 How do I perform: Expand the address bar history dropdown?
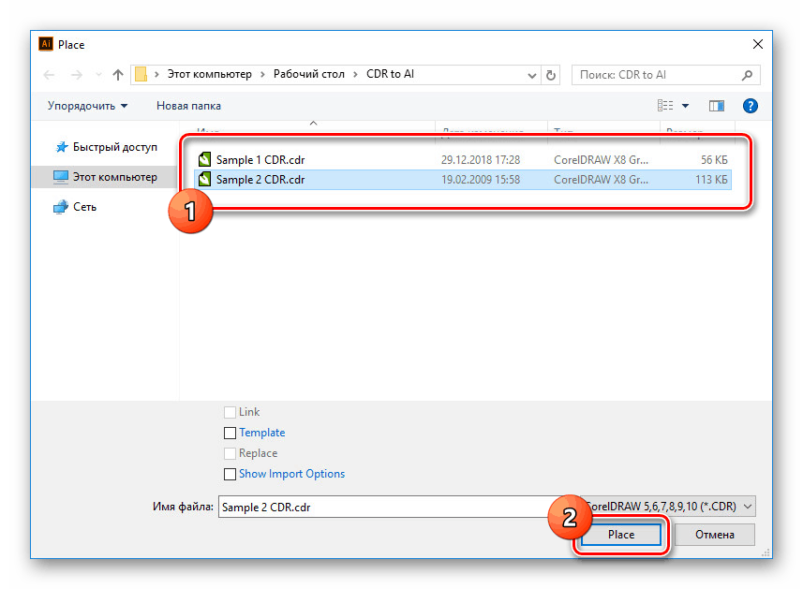click(531, 75)
